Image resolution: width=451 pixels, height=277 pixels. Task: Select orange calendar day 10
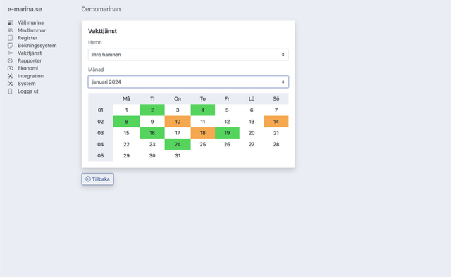click(178, 122)
